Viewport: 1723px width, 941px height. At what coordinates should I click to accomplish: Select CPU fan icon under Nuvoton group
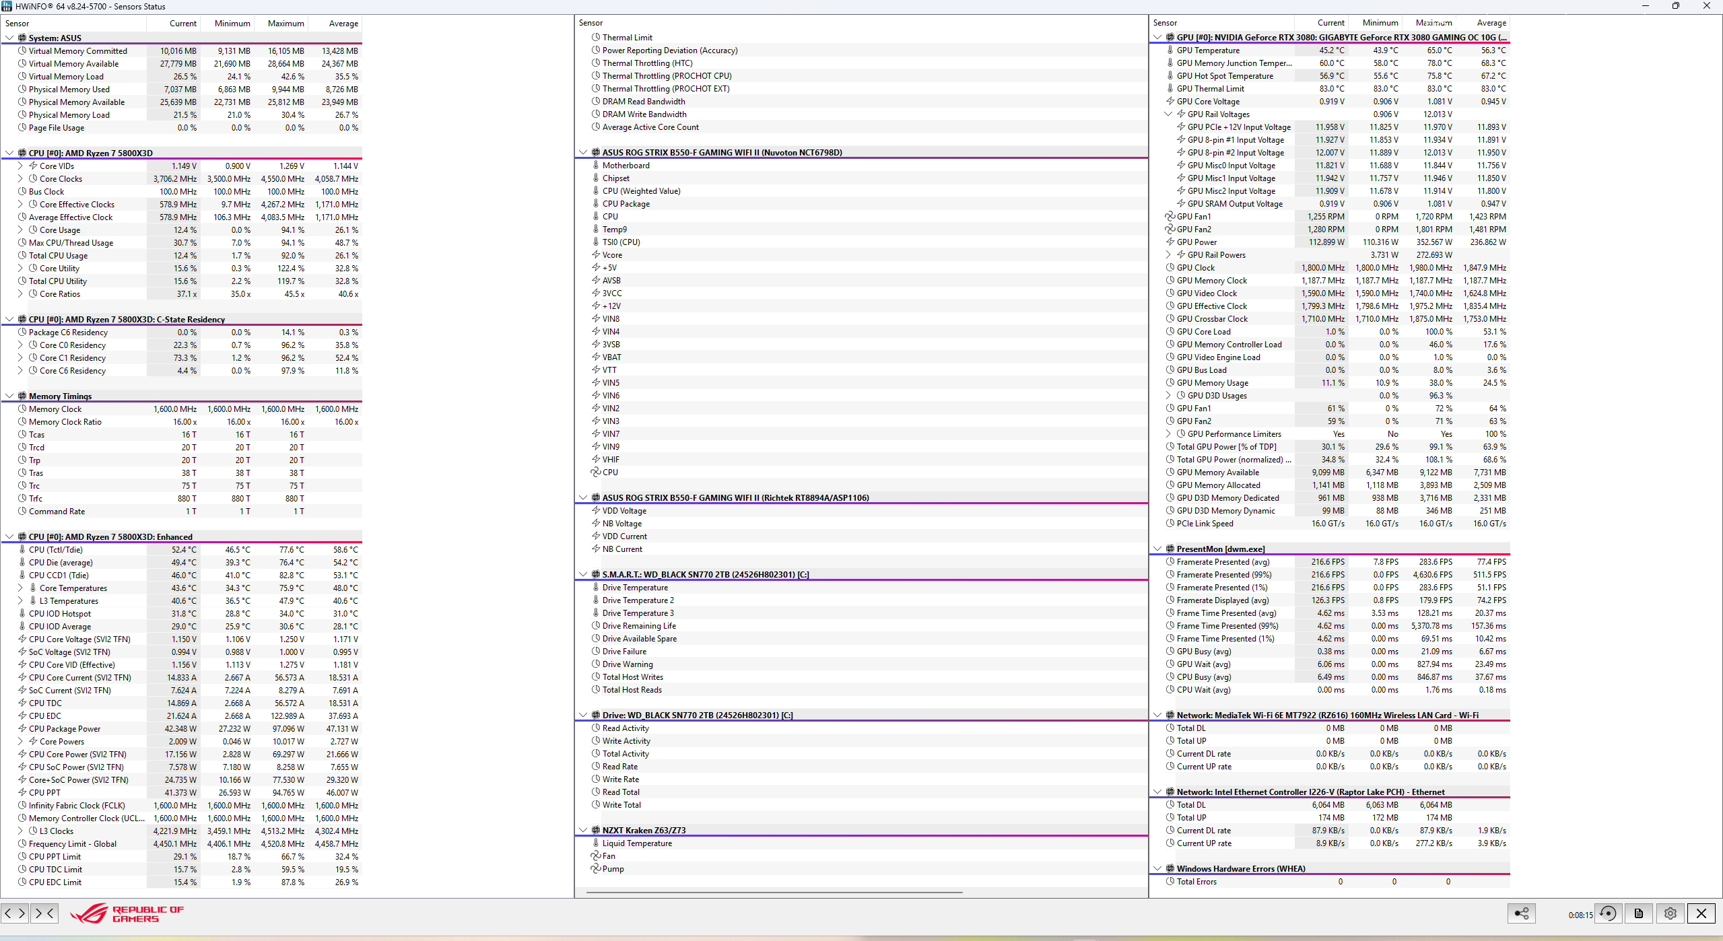click(596, 473)
